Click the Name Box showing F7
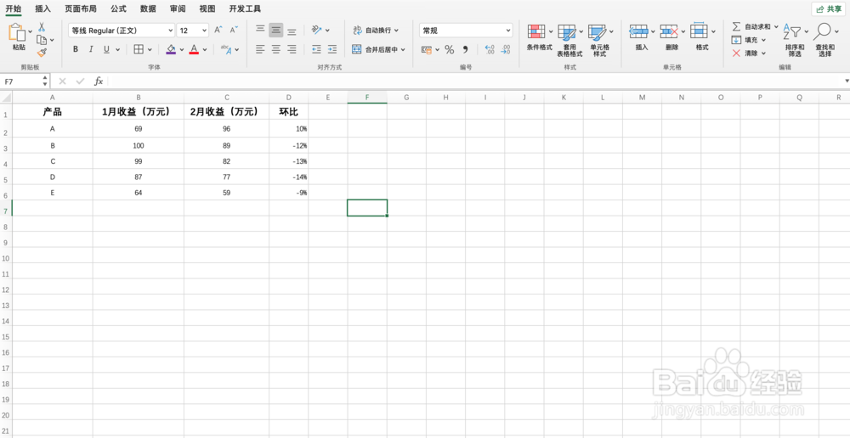Screen dimensions: 850x438 tap(25, 81)
